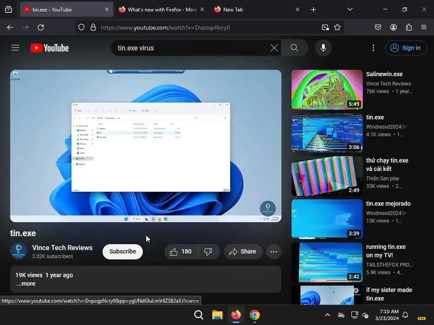Share the tin.exe video
Viewport: 434px width, 325px height.
coord(243,251)
